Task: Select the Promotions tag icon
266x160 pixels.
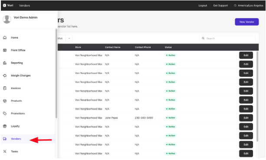Action: pyautogui.click(x=5, y=113)
